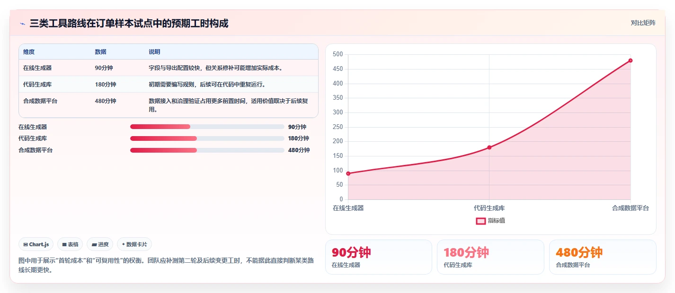
Task: Click 代码生成库 in the table's 维度 column
Action: tap(37, 85)
